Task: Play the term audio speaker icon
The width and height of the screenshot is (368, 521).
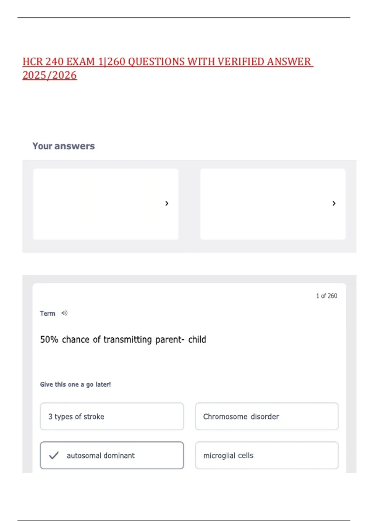Action: [x=64, y=313]
